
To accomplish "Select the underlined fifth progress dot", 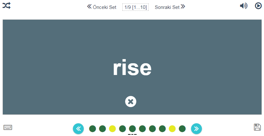I will [132, 129].
